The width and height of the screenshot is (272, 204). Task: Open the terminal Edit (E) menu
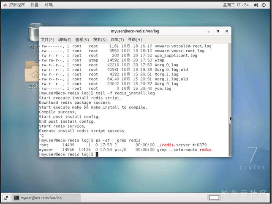[x=65, y=40]
